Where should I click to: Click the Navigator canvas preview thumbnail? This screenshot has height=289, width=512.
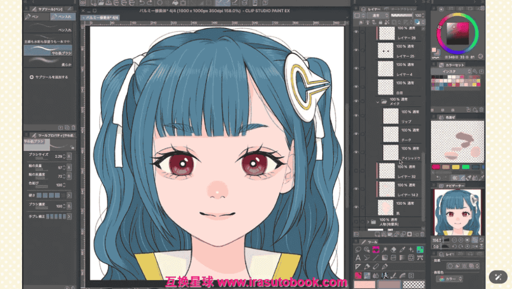pyautogui.click(x=457, y=212)
